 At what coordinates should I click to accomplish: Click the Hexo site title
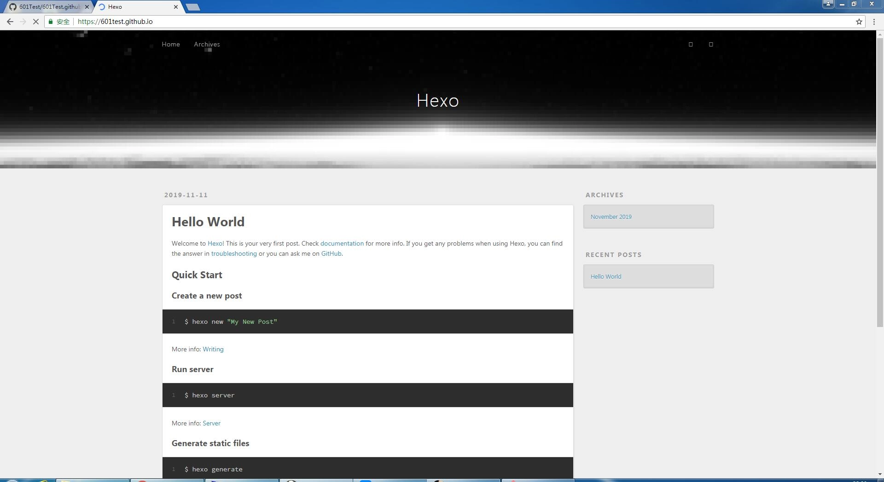pyautogui.click(x=437, y=100)
